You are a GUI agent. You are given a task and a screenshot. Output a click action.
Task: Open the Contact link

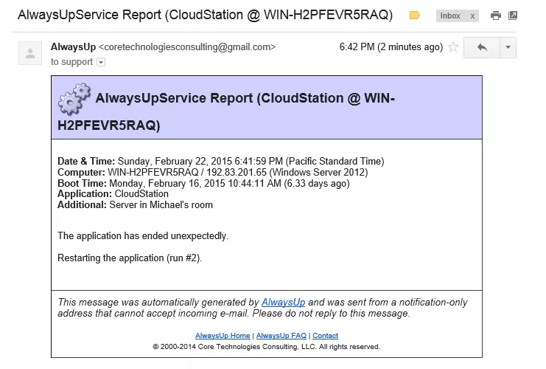[325, 336]
